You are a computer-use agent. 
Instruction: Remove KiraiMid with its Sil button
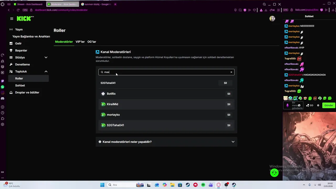pyautogui.click(x=229, y=104)
